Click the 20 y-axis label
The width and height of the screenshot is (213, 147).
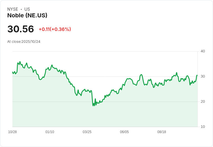(x=203, y=102)
